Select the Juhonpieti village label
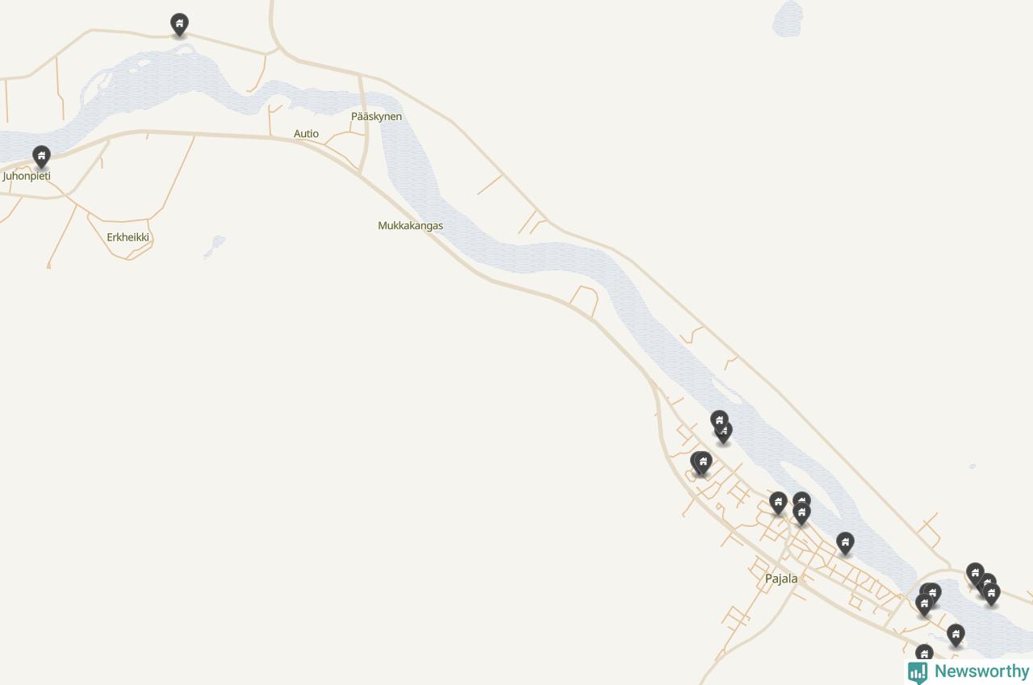 [27, 176]
